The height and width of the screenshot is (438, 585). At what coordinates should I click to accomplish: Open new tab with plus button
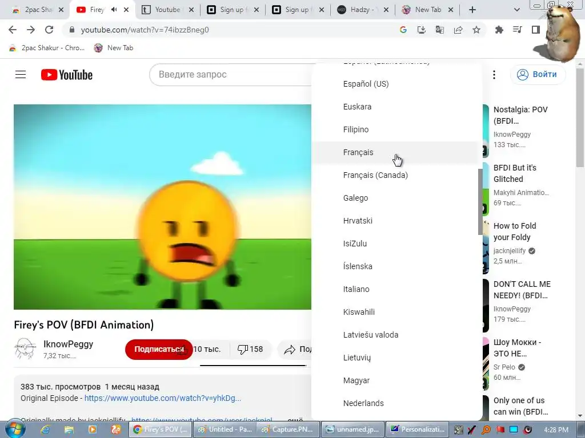472,10
